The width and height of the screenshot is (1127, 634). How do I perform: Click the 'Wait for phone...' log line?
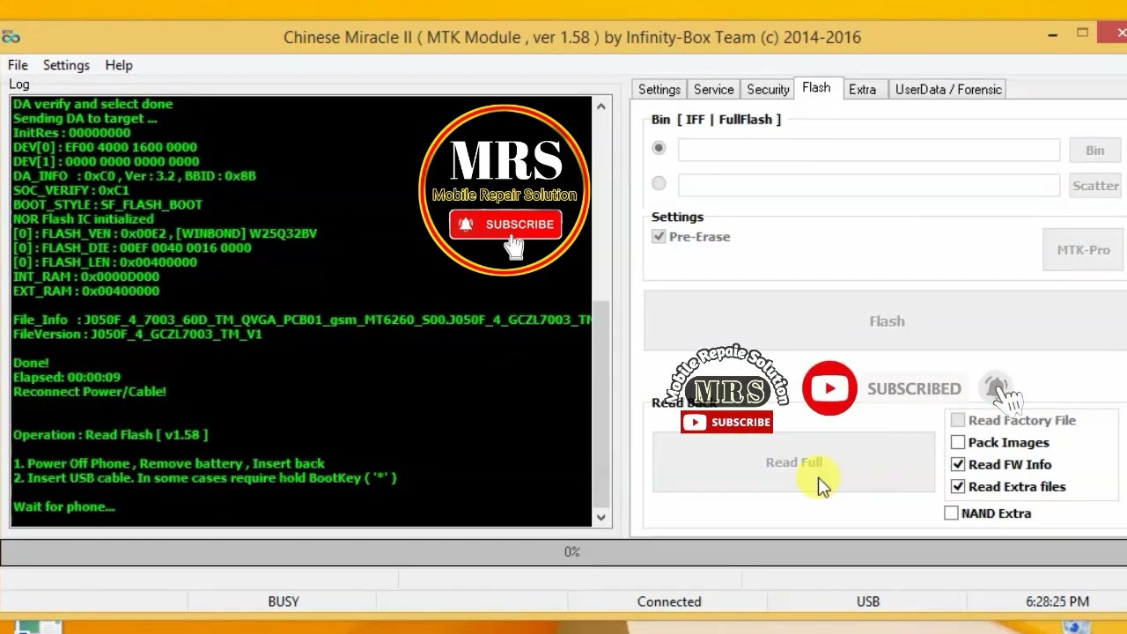click(64, 507)
